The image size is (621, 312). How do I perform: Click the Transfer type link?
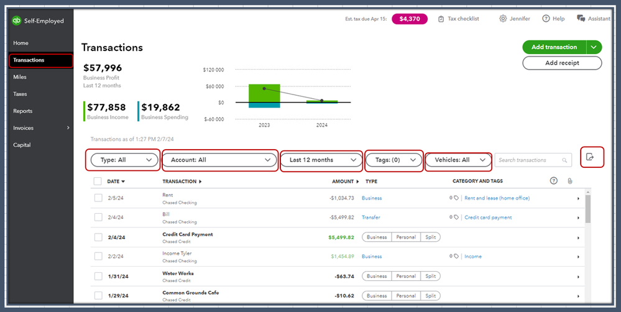click(371, 218)
